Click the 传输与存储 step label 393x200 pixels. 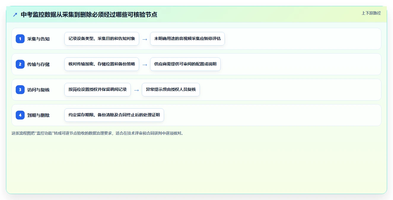(x=39, y=64)
